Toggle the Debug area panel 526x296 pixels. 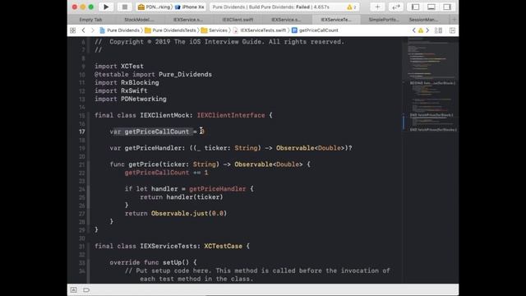click(x=431, y=7)
